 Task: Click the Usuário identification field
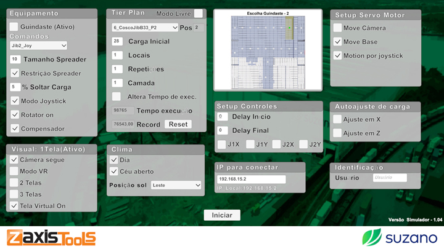click(x=390, y=178)
